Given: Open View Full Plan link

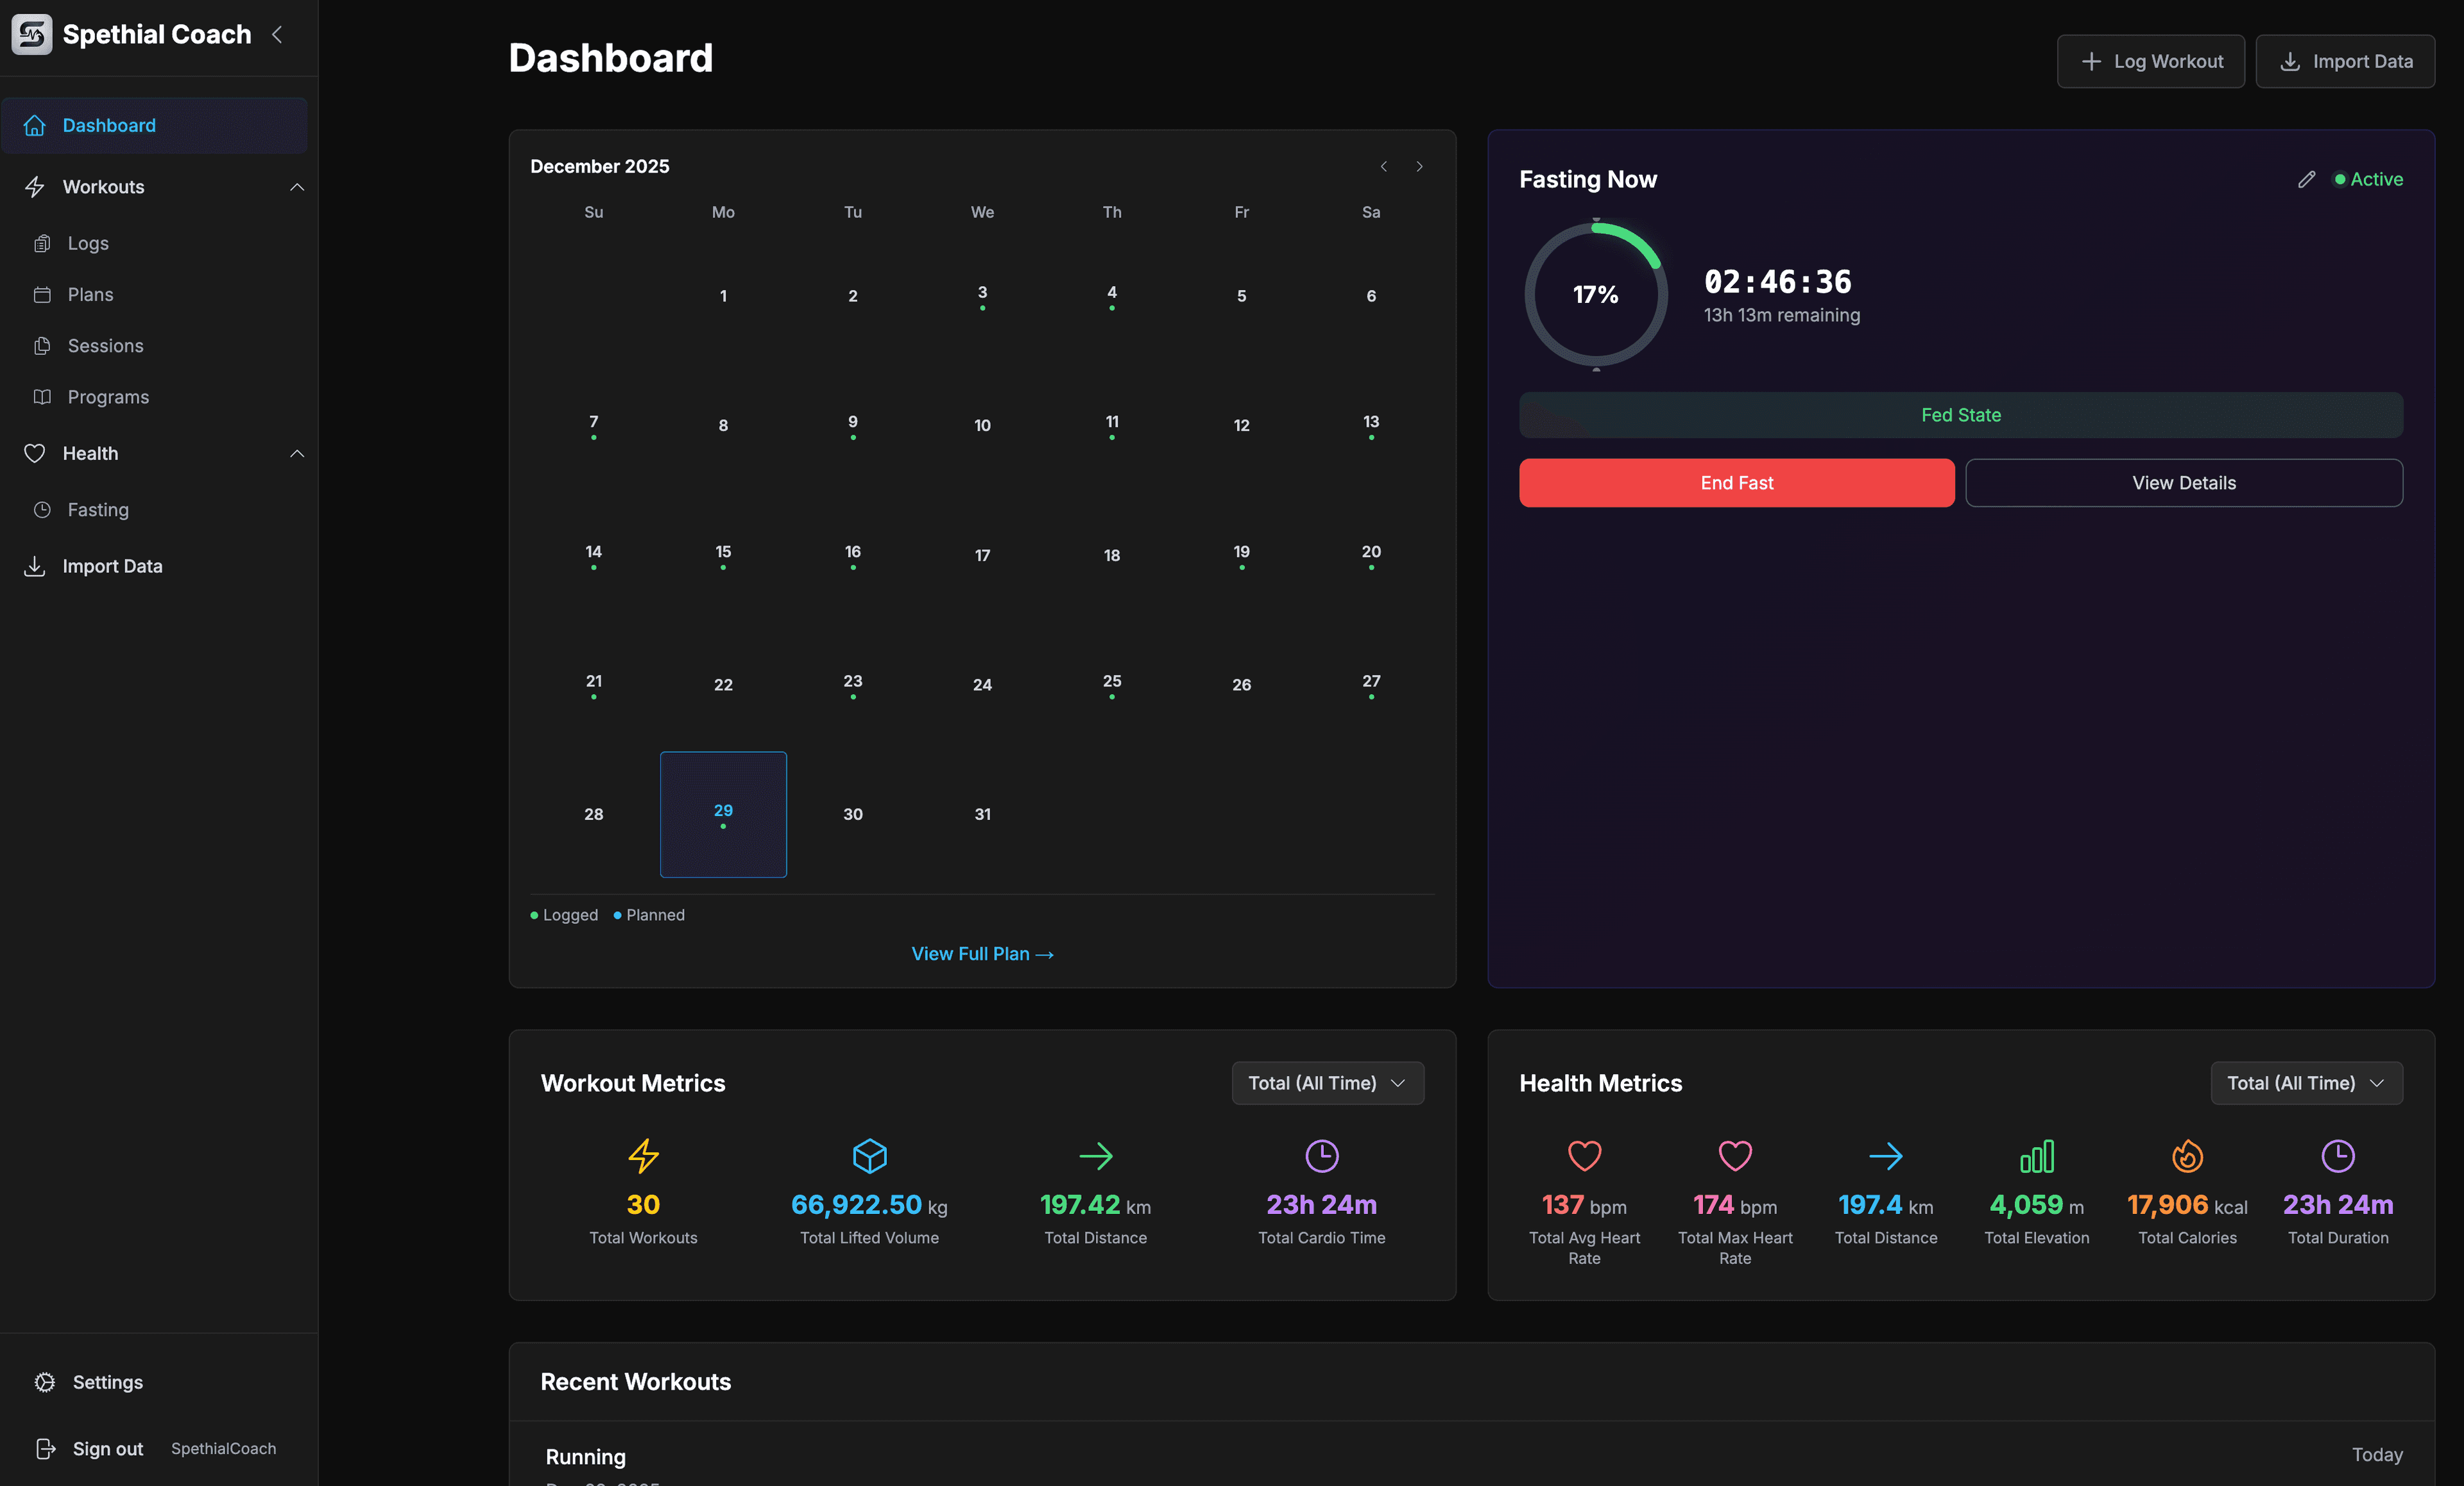Looking at the screenshot, I should tap(982, 953).
